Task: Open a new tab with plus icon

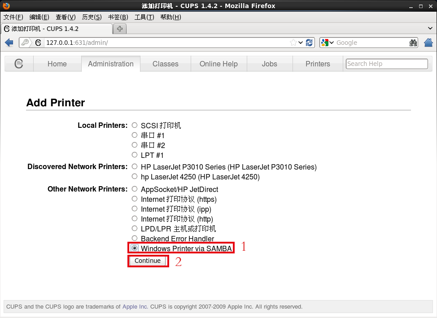Action: click(x=120, y=29)
